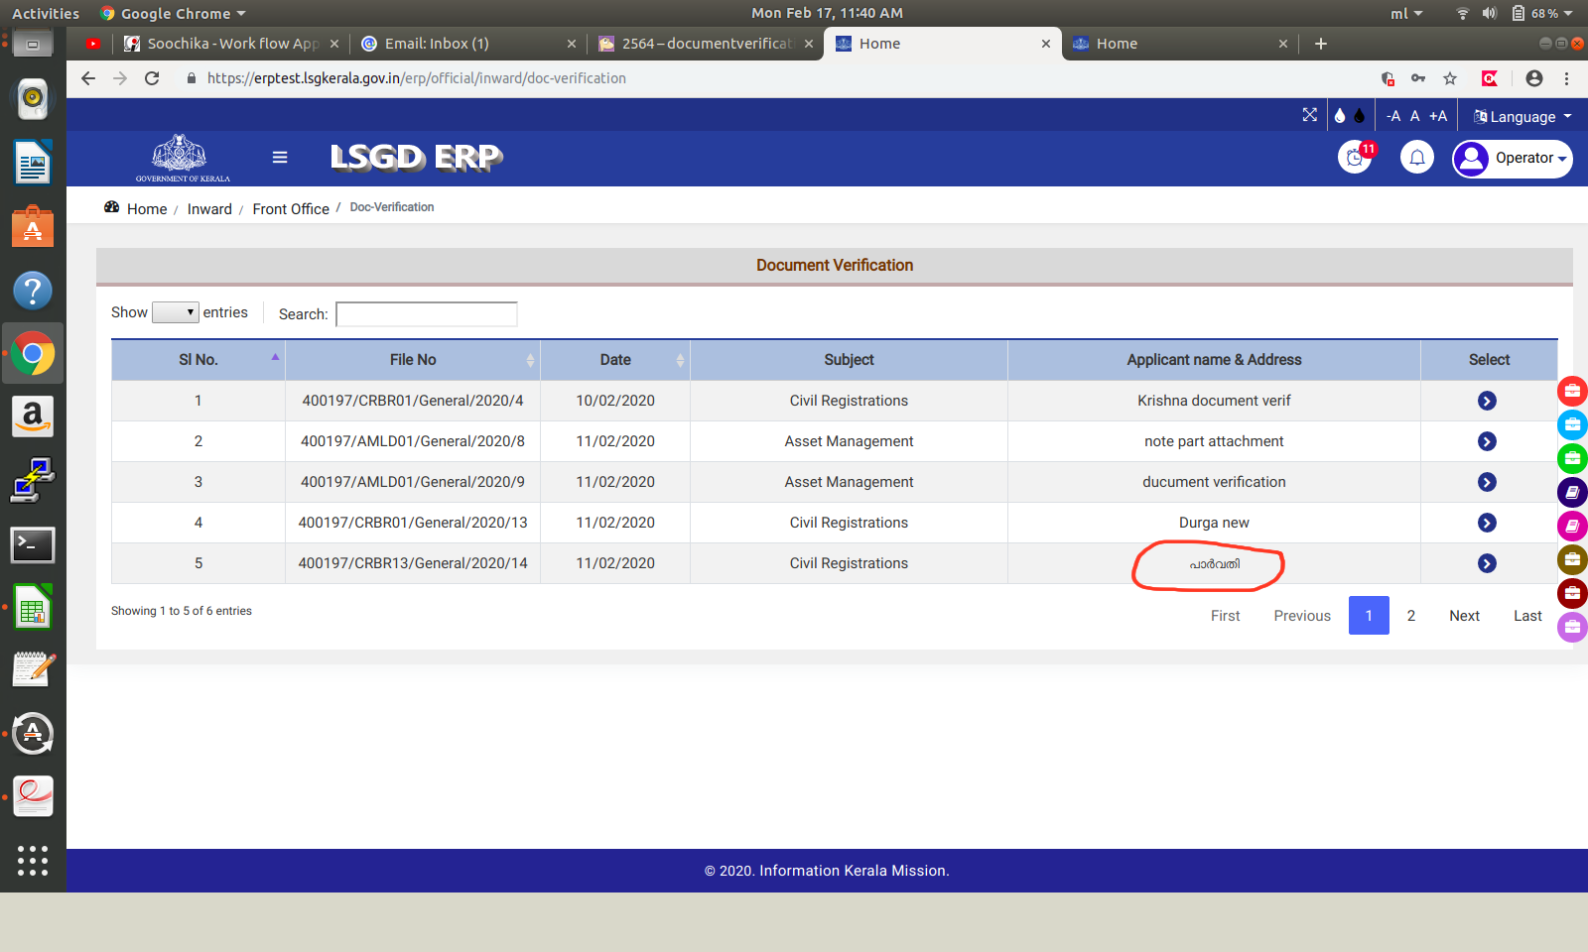Expand the Operator user menu
1588x952 pixels.
pos(1513,159)
